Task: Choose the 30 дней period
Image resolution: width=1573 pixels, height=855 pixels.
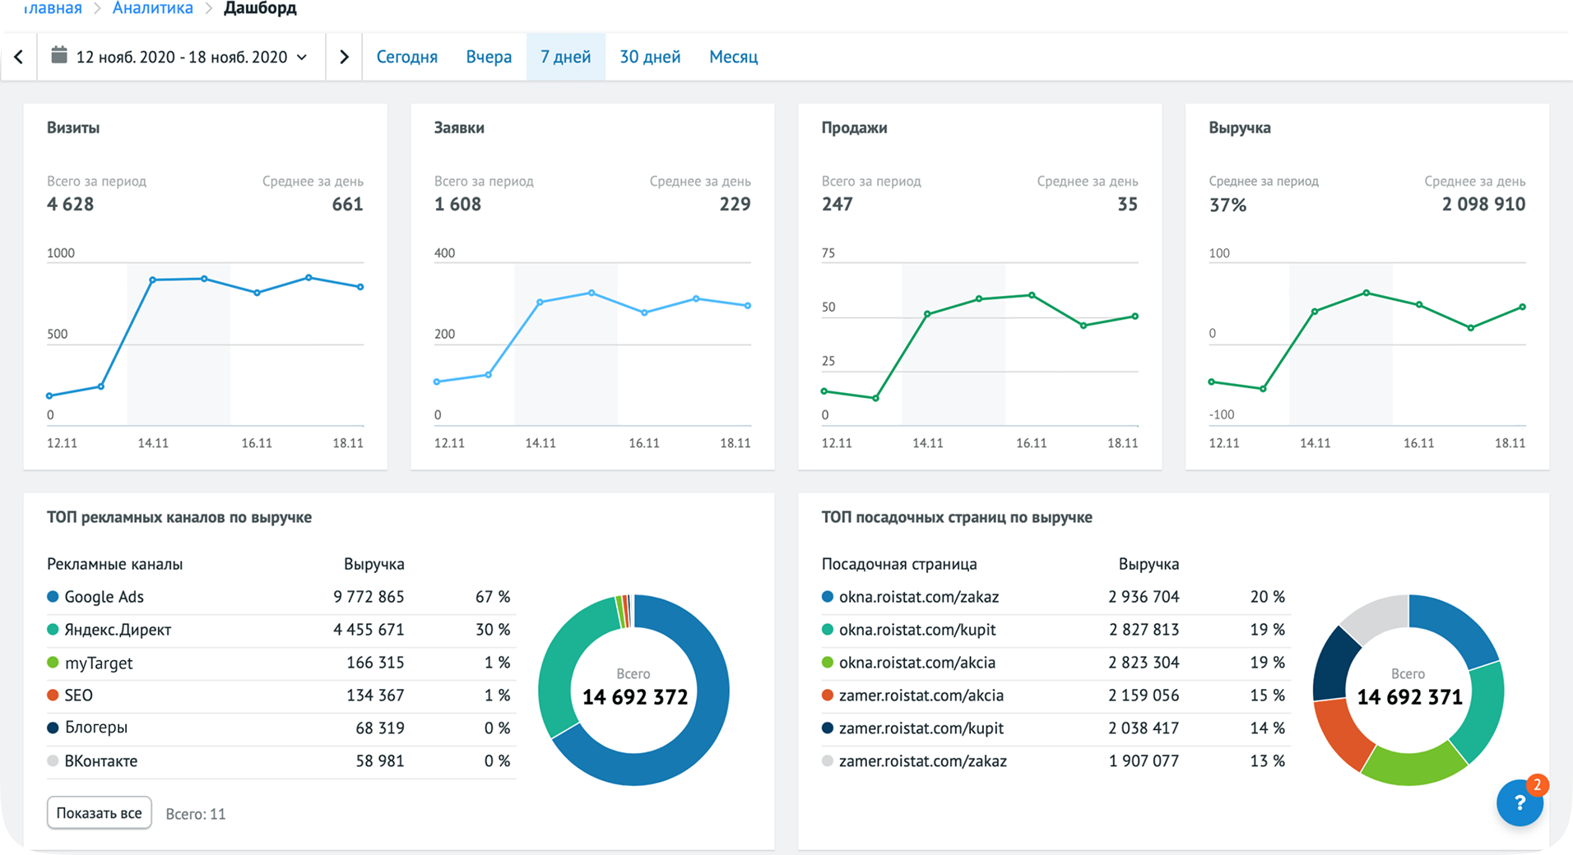Action: [x=650, y=57]
